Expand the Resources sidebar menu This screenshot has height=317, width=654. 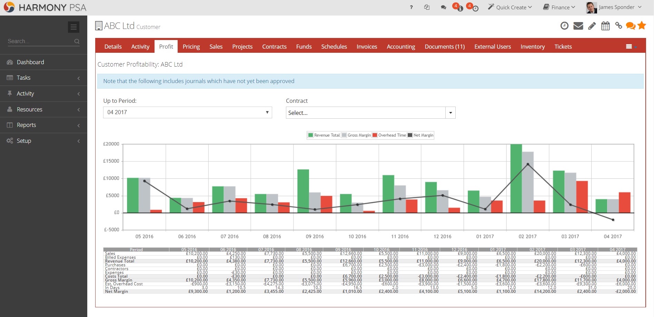click(43, 109)
